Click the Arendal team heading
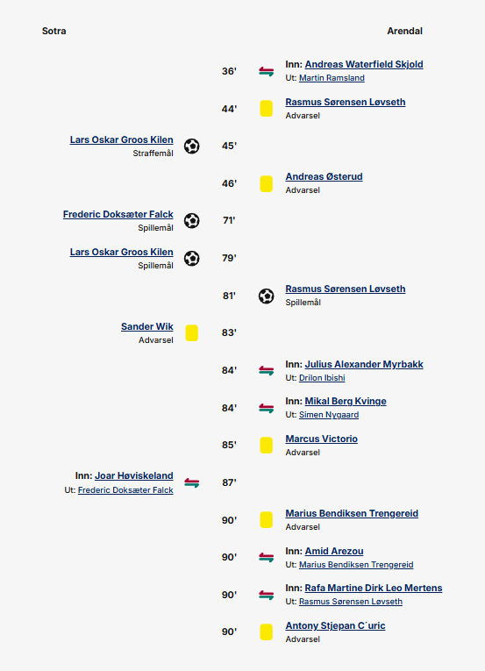Screen dimensions: 485x671 coord(404,31)
